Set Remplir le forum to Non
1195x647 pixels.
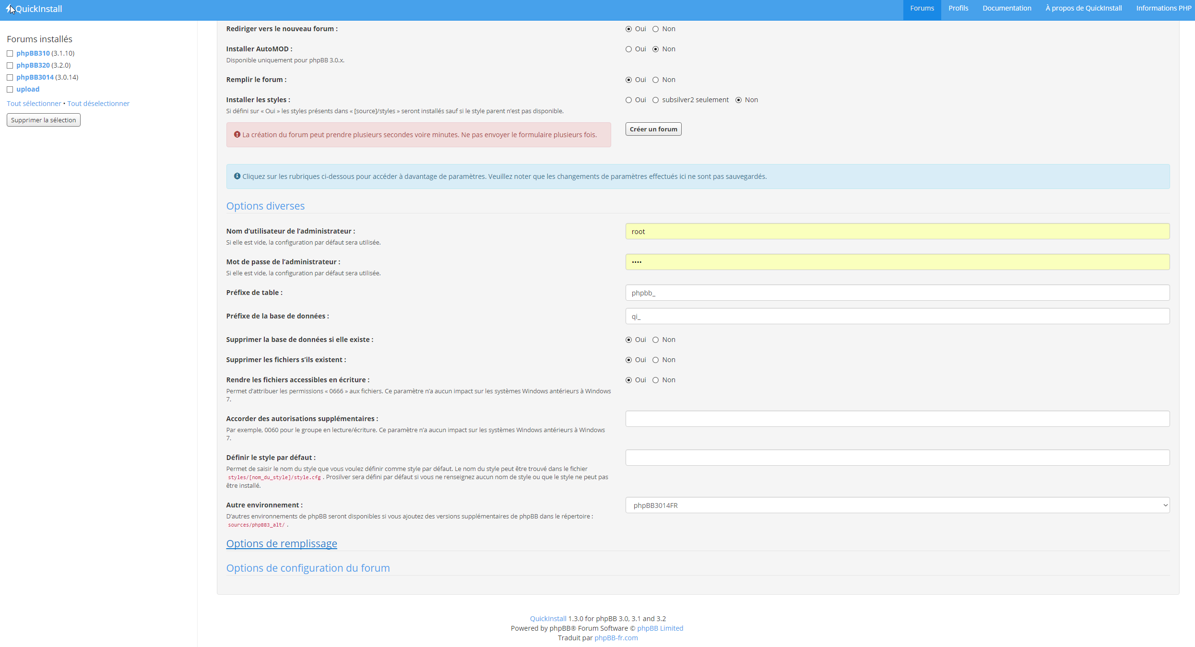tap(655, 80)
